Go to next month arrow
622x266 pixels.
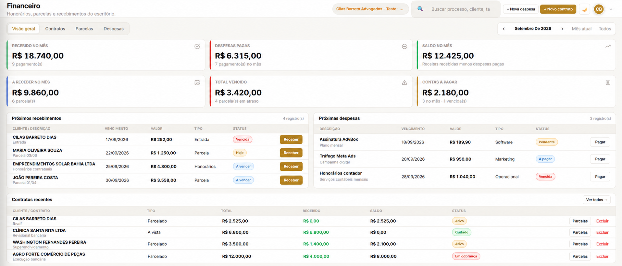tap(562, 29)
